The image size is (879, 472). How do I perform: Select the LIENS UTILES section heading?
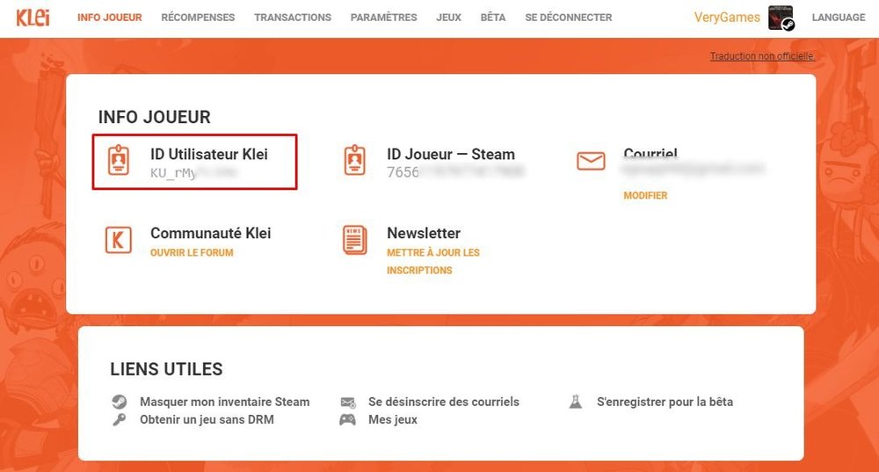(166, 369)
